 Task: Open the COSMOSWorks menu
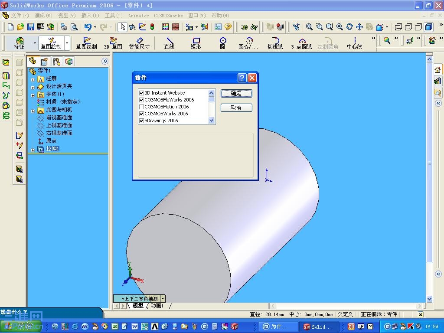click(169, 16)
